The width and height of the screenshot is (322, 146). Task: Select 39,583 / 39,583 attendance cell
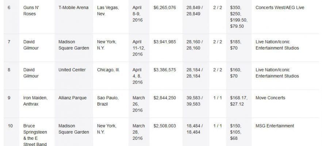195,101
